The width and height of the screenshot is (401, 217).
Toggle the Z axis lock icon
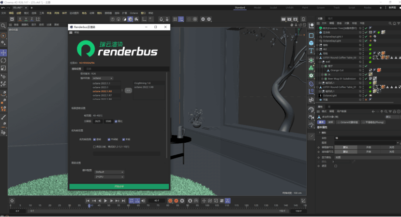[x=32, y=19]
